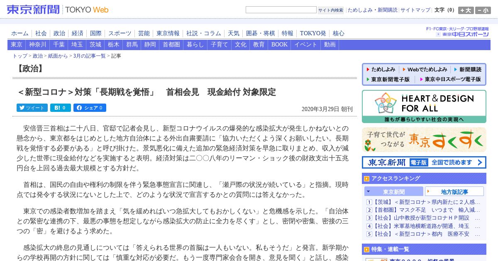The width and height of the screenshot is (498, 261).
Task: Select 文化 in the blue bar
Action: click(241, 45)
